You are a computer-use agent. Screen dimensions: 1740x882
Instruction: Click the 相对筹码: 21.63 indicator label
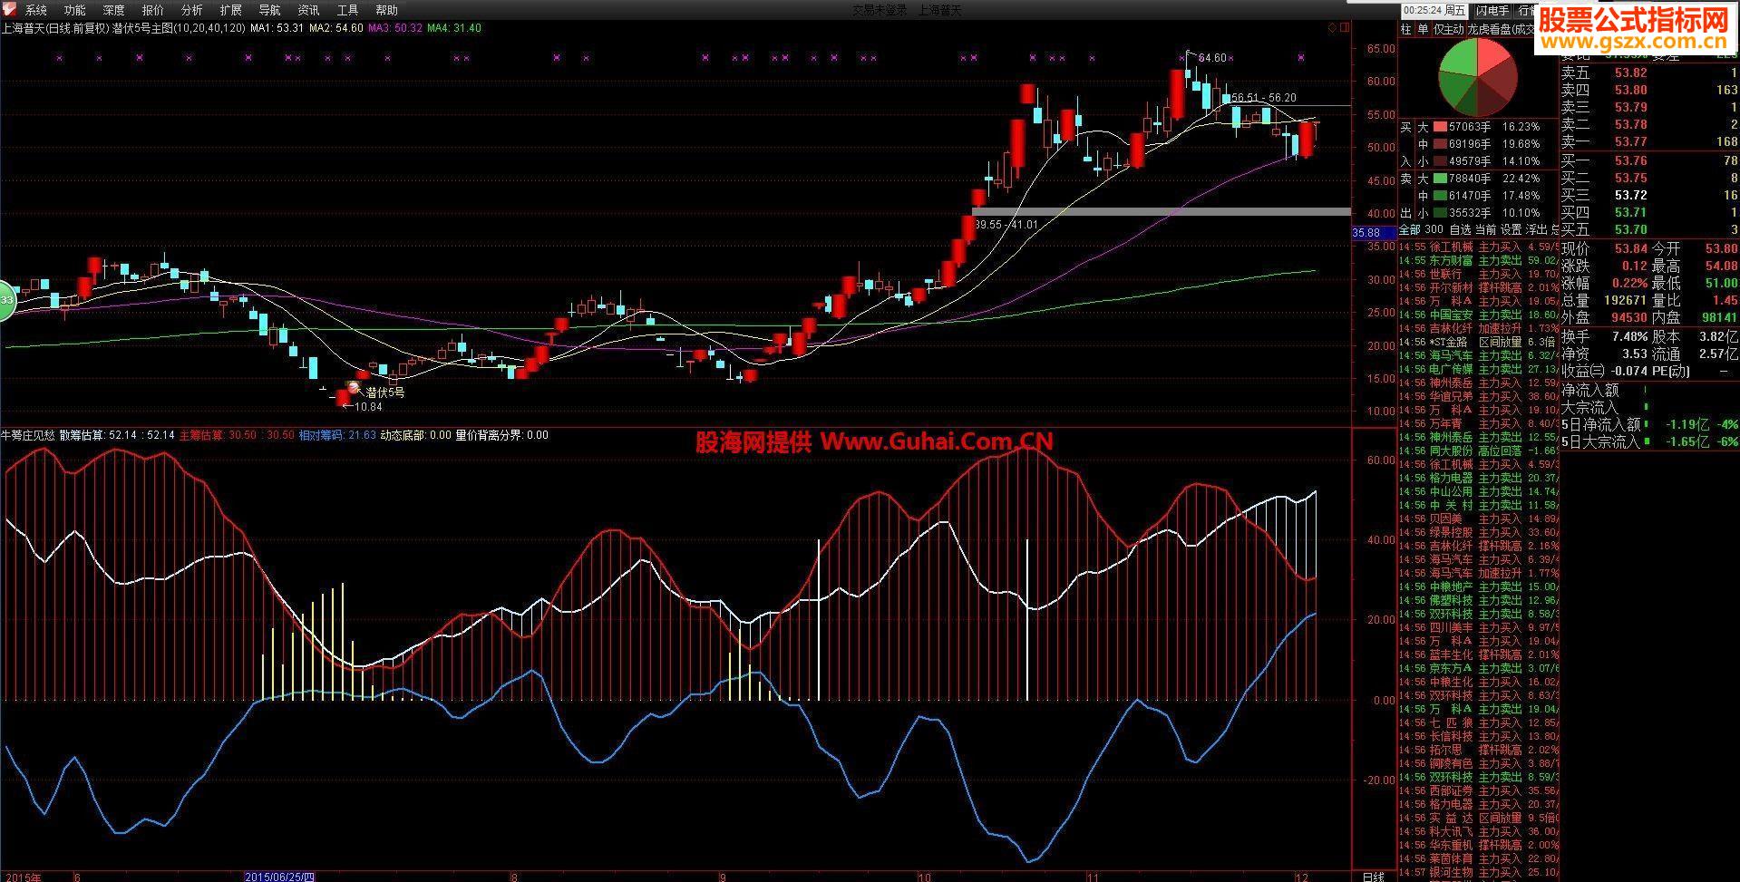coord(337,435)
